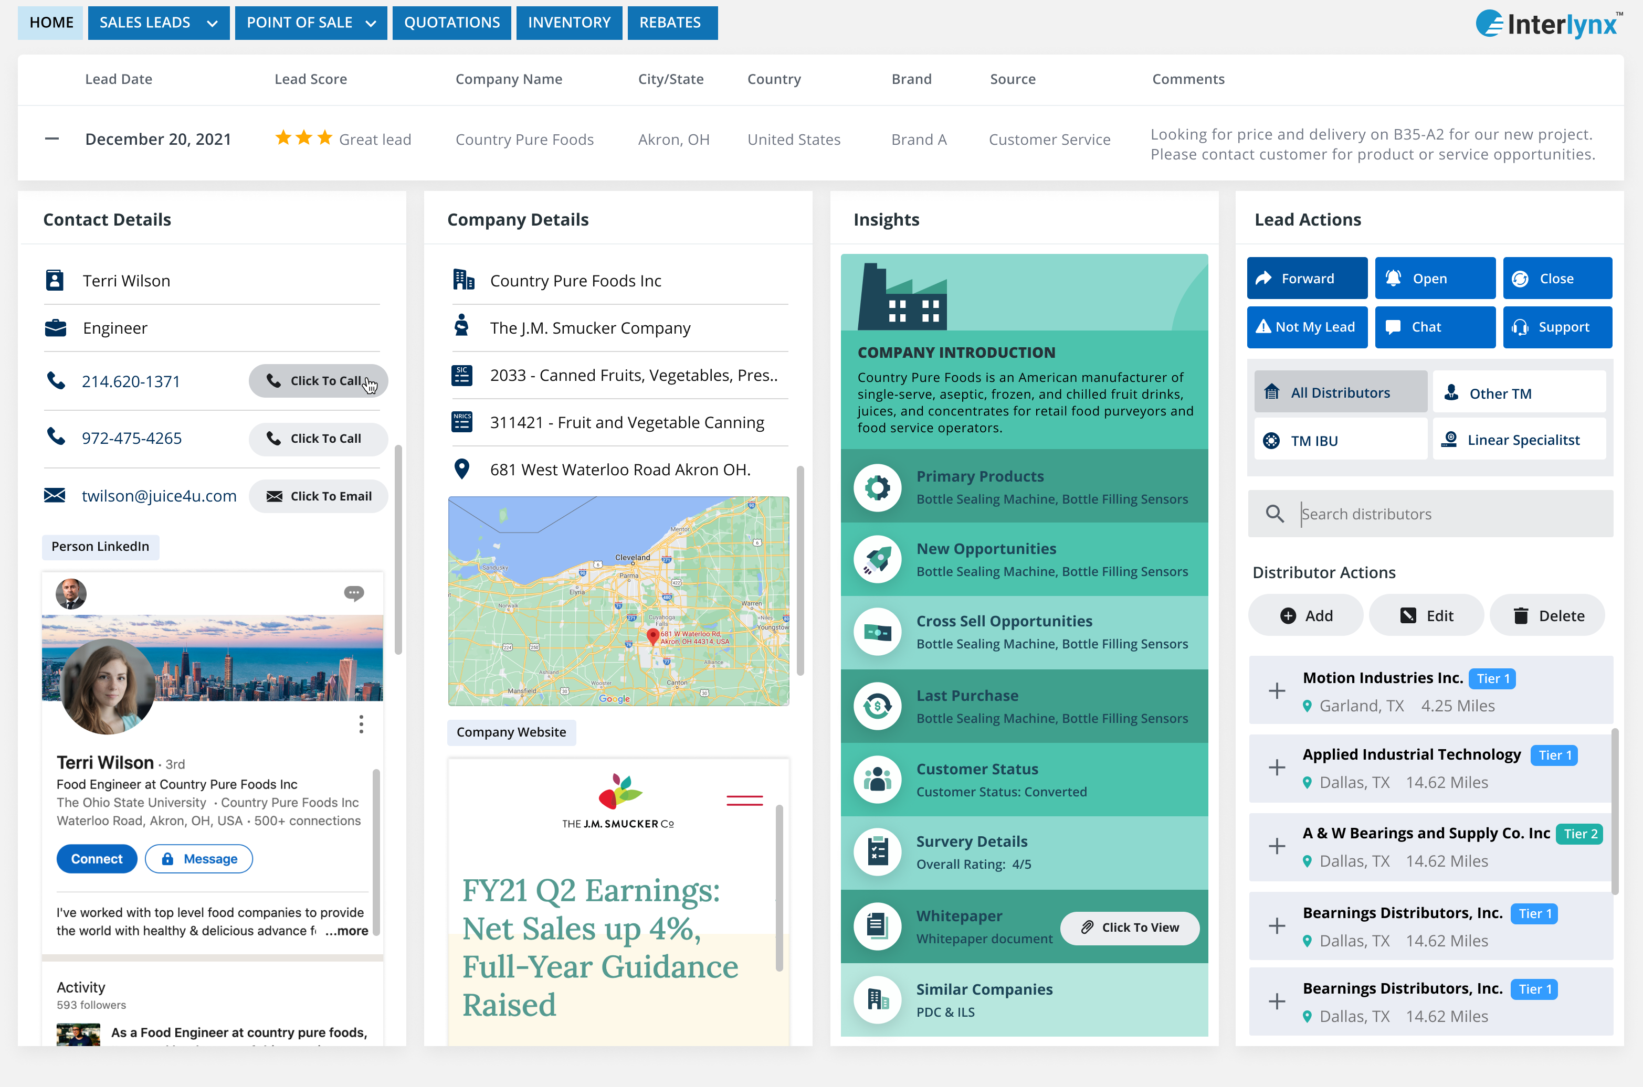
Task: Expand A & W Bearings and Supply row
Action: 1277,846
